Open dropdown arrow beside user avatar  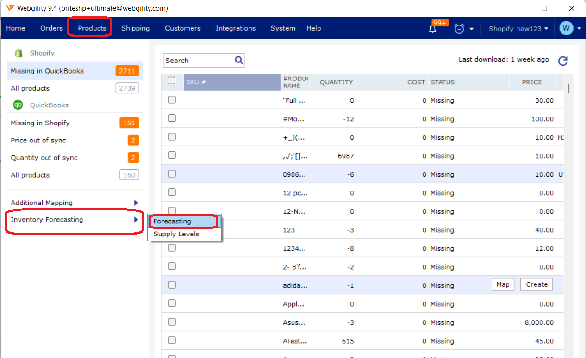coord(579,29)
